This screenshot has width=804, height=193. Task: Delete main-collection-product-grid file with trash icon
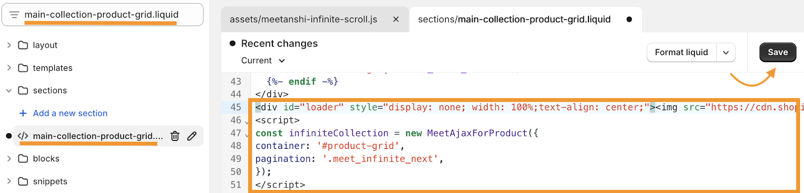pyautogui.click(x=175, y=136)
